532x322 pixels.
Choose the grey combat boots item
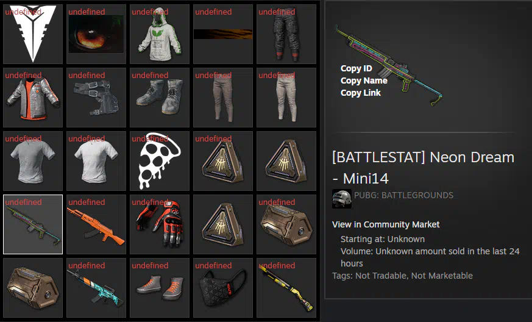point(160,98)
